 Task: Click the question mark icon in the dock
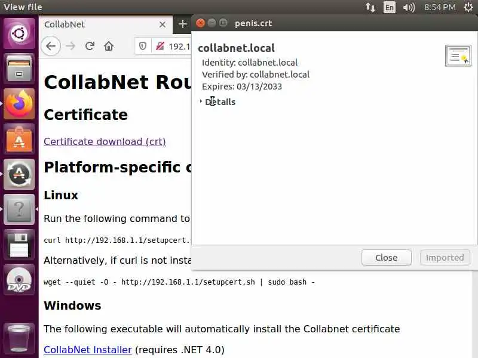point(19,209)
